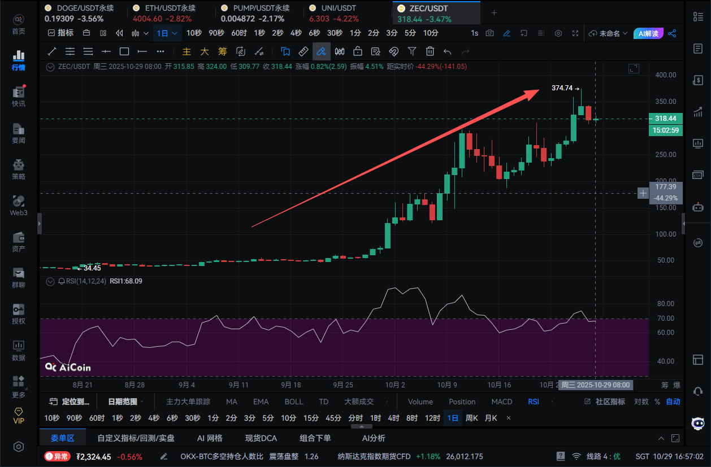Toggle the lock drawings icon

(x=357, y=51)
